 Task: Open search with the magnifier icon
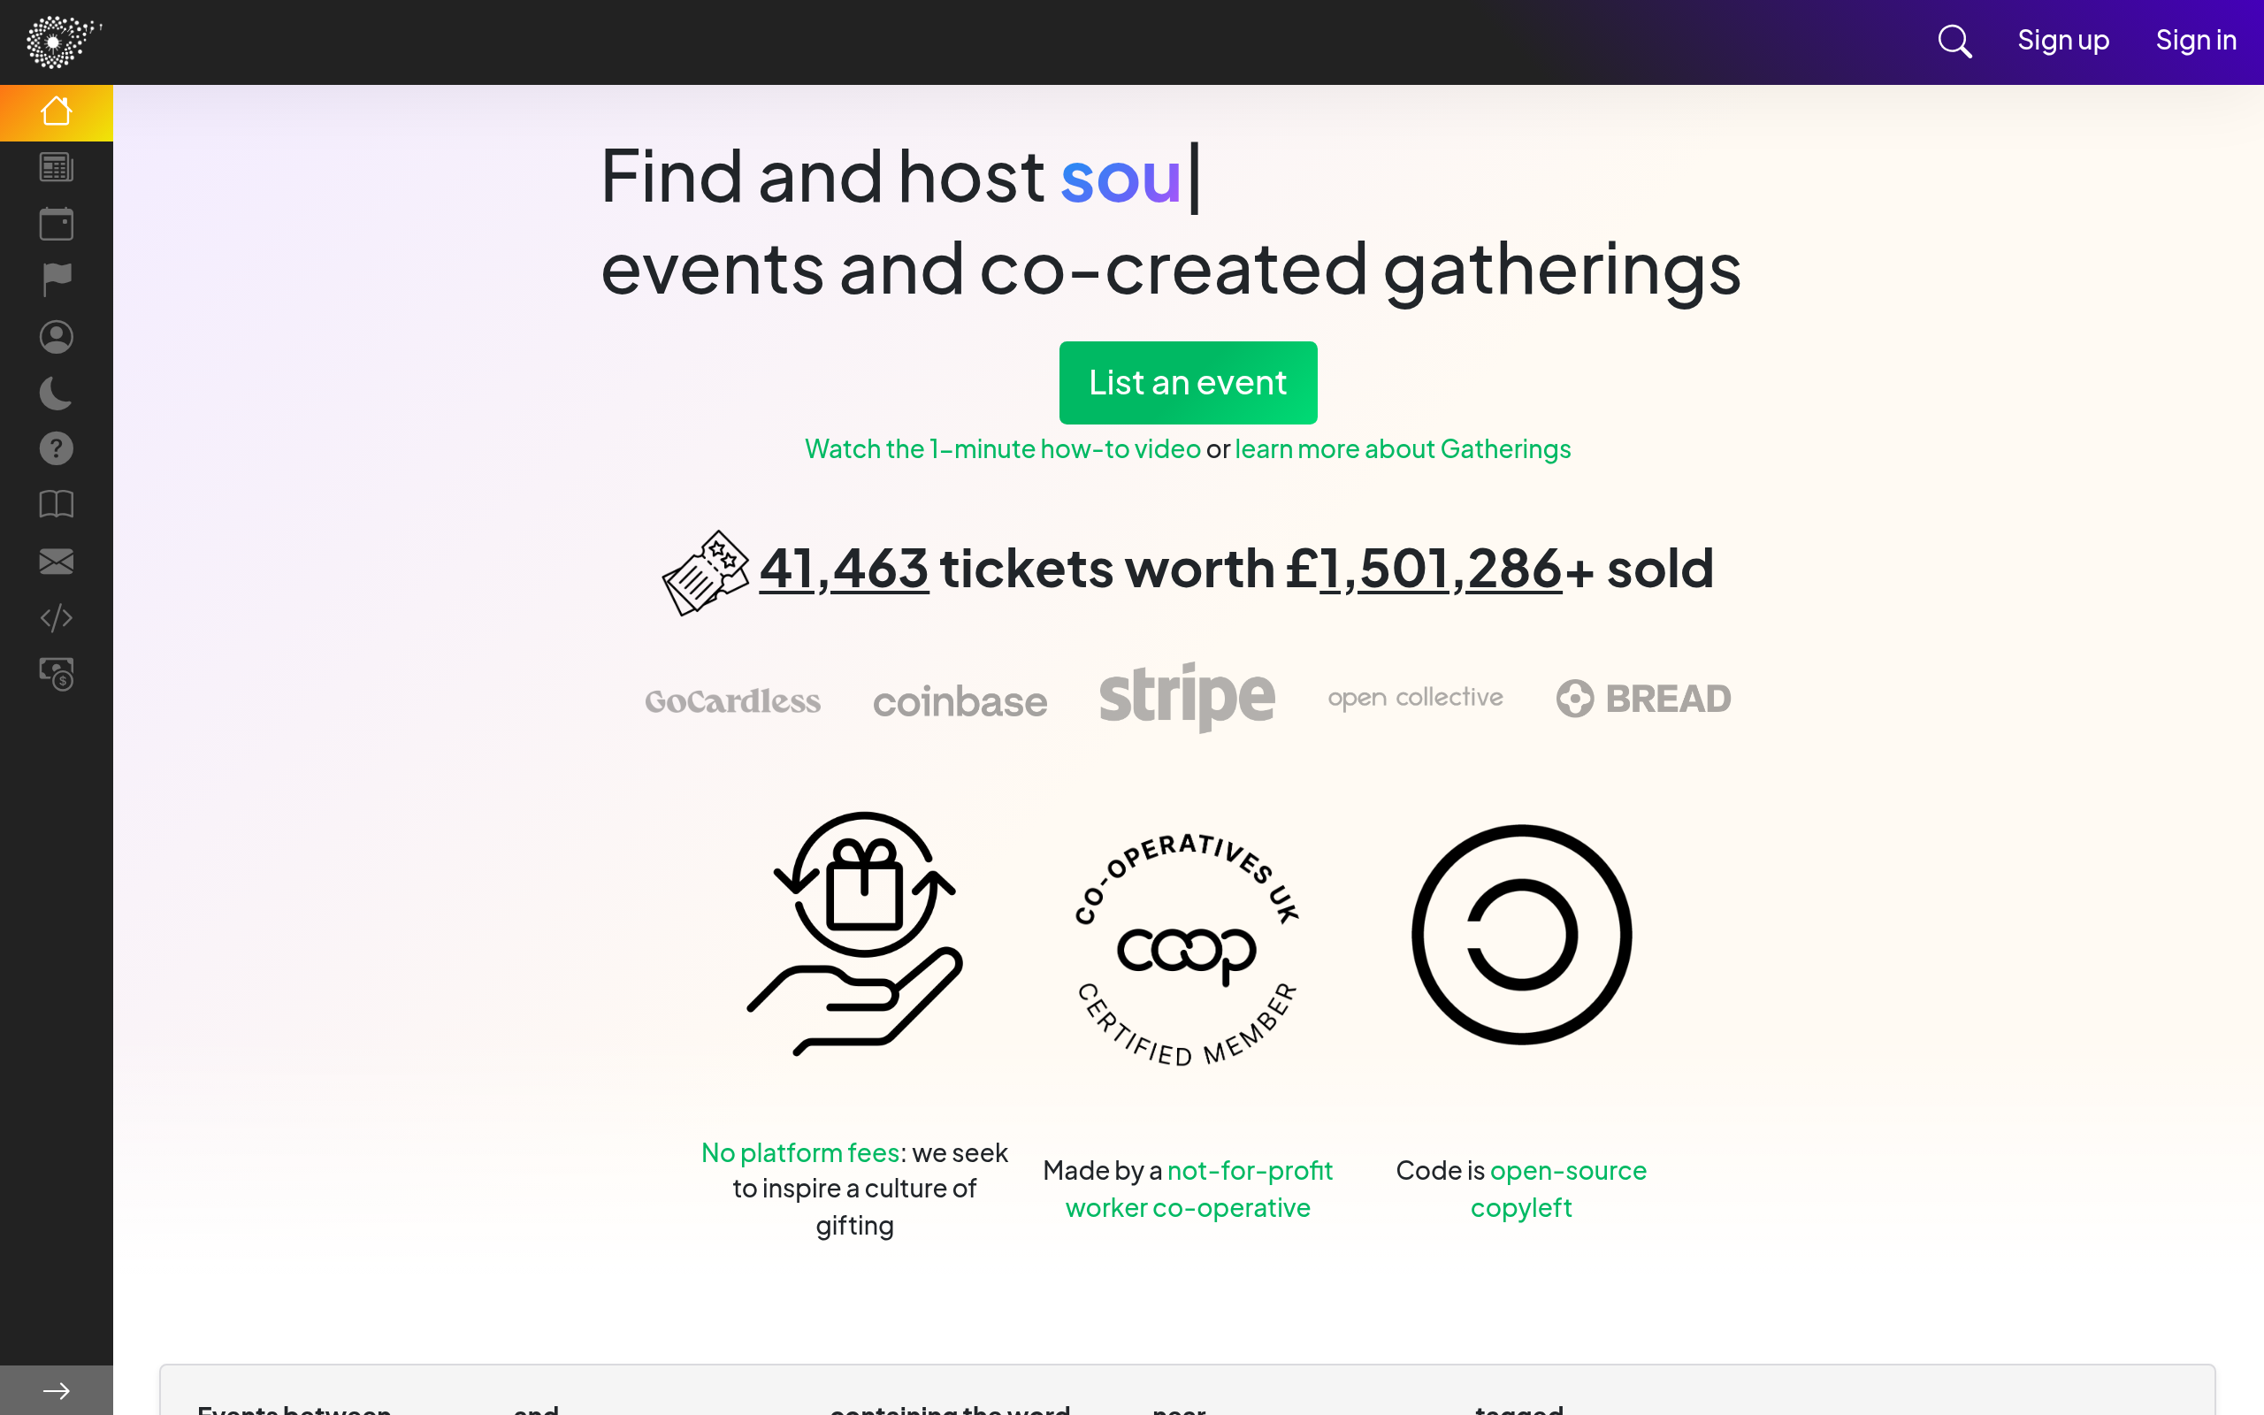(x=1954, y=42)
